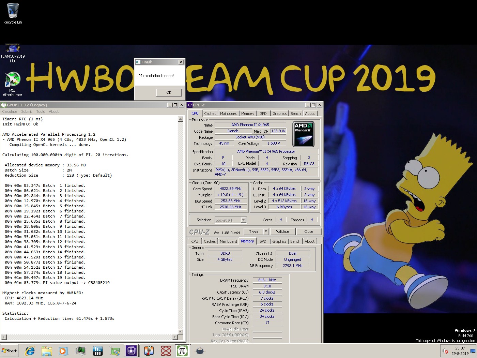The height and width of the screenshot is (358, 477).
Task: Click the Core Voltage value 1.608 V
Action: (274, 143)
